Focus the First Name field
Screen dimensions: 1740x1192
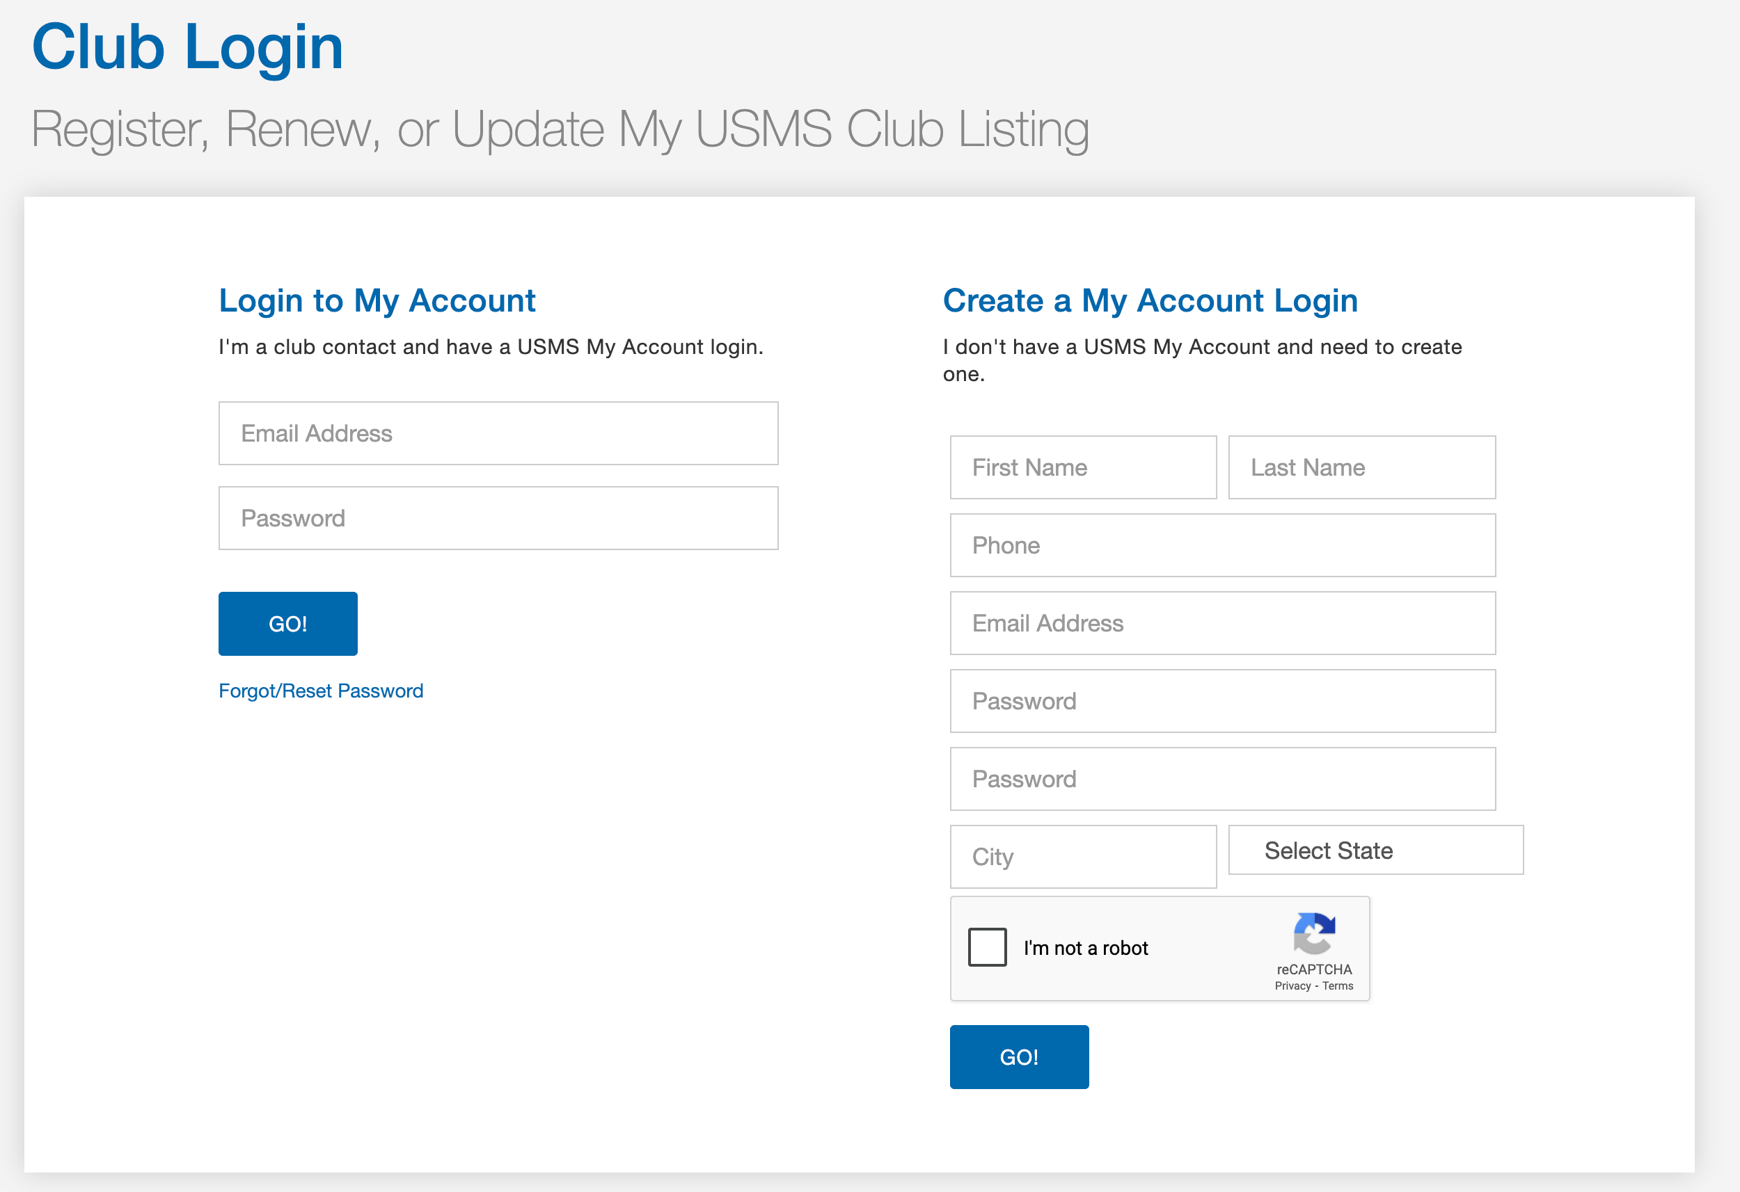1083,467
